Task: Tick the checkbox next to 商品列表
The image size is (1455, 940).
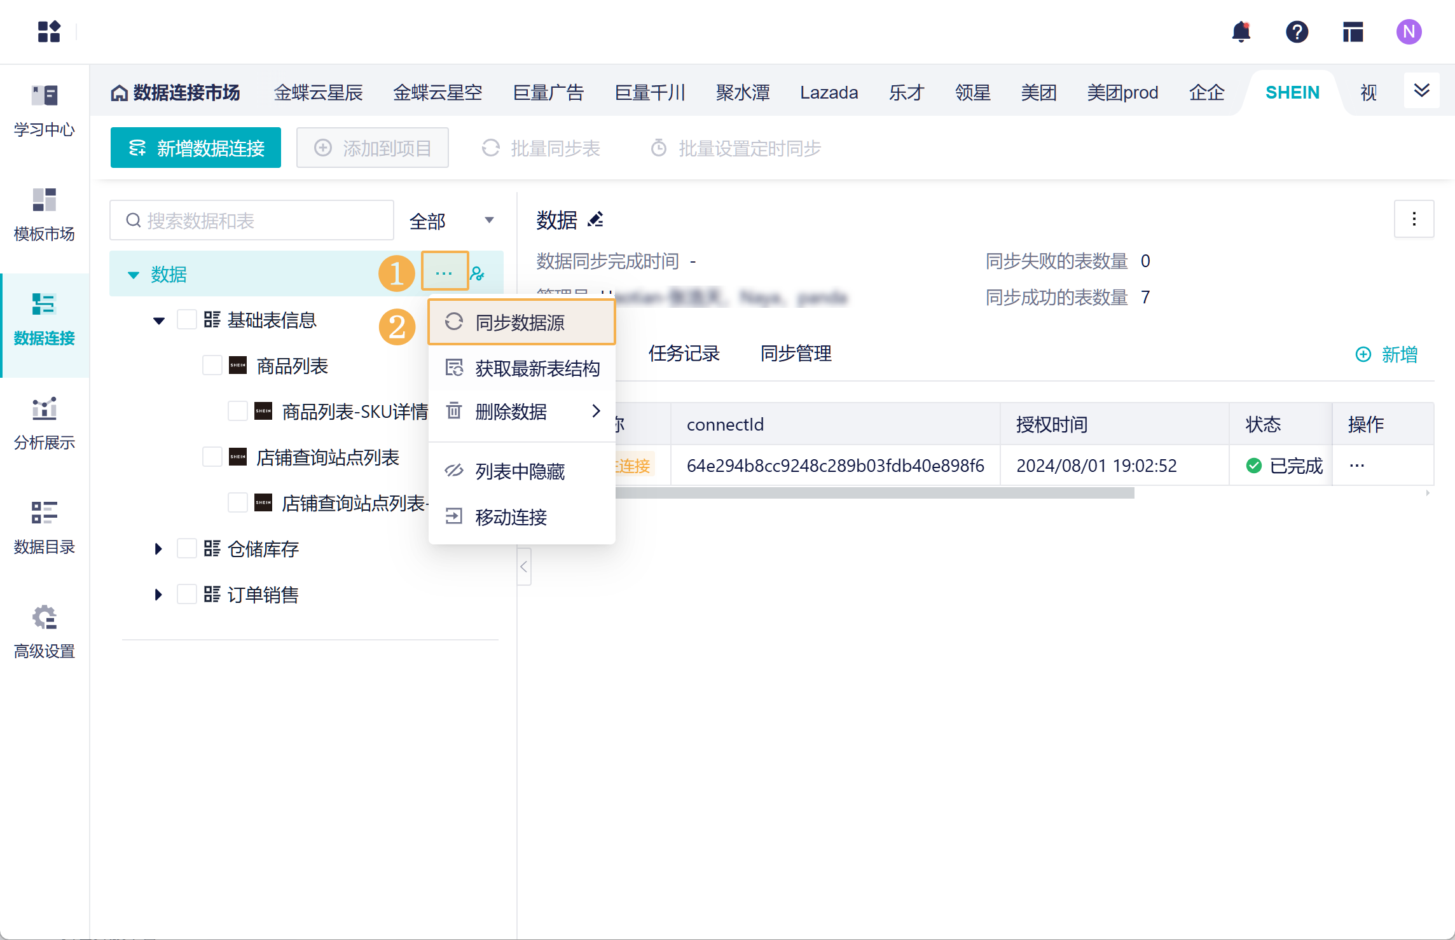Action: (212, 366)
